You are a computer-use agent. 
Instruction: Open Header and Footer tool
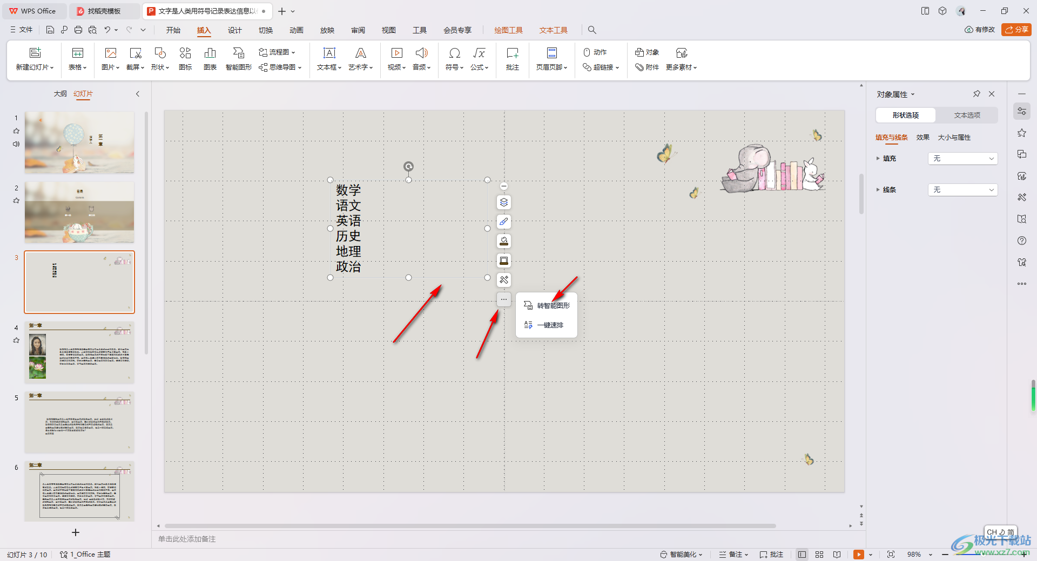pyautogui.click(x=552, y=59)
